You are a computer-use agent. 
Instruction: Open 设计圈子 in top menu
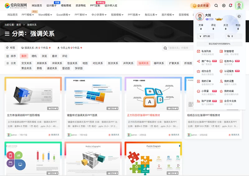51,6
